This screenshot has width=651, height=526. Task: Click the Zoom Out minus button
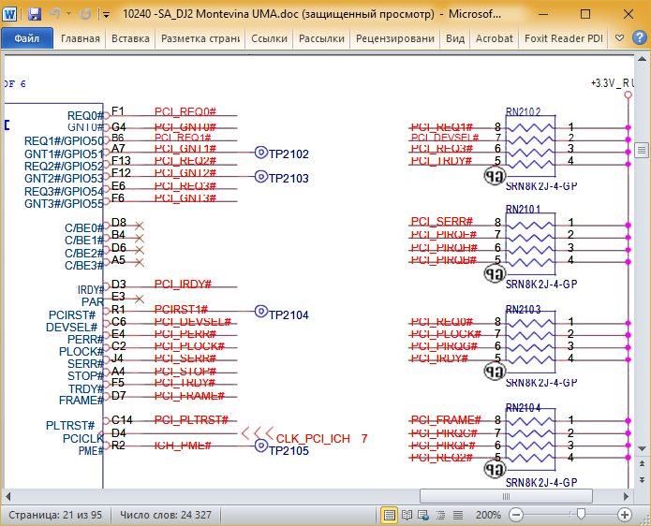click(x=513, y=515)
